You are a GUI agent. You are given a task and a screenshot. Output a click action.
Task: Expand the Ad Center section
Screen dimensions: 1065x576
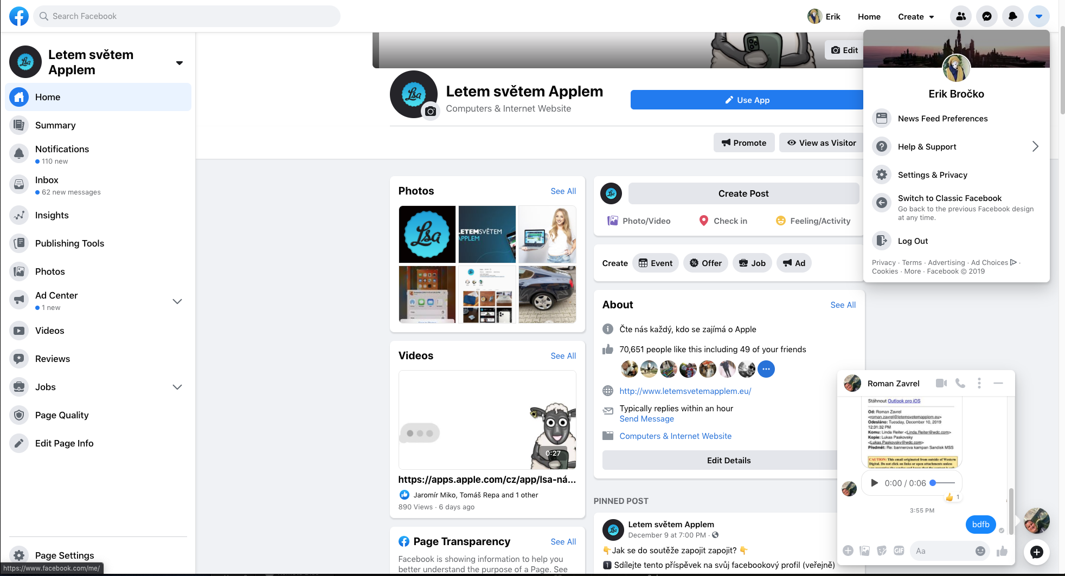coord(177,301)
